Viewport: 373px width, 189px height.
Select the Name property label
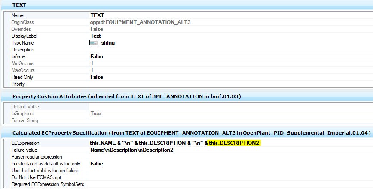click(17, 15)
